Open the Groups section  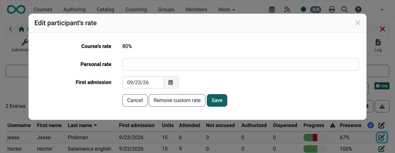(x=166, y=10)
